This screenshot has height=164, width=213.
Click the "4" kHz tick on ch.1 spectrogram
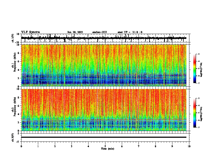[19, 70]
